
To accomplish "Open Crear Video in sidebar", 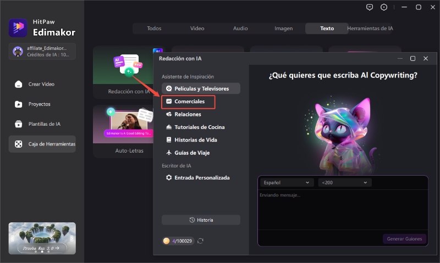I will click(42, 84).
